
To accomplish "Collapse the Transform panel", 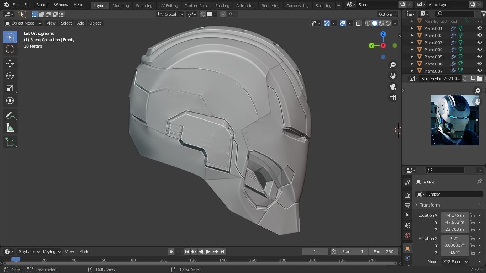I will coord(416,205).
